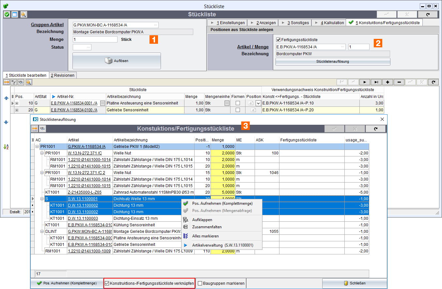This screenshot has height=289, width=442.
Task: Open Gruppen-Artikel lookup ellipsis button
Action: (x=155, y=25)
